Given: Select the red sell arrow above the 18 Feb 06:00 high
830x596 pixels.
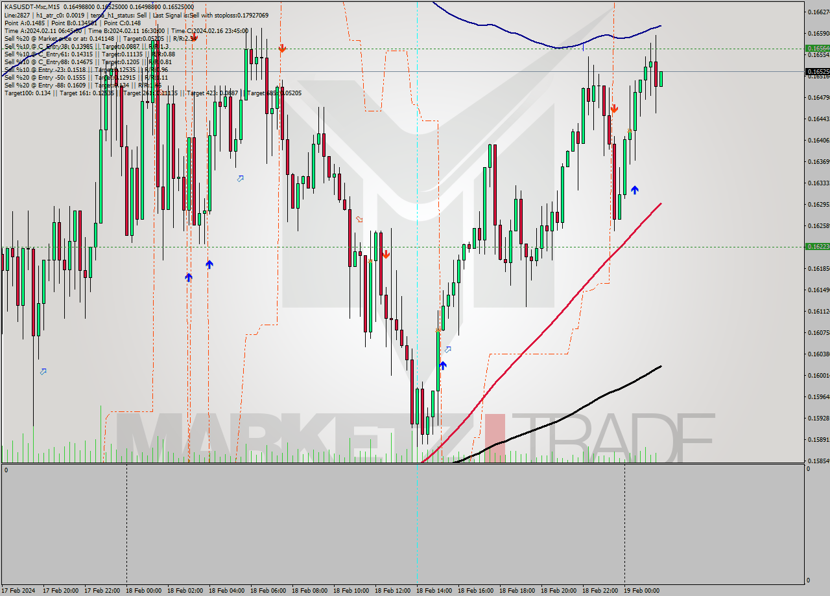Looking at the screenshot, I should (x=282, y=49).
